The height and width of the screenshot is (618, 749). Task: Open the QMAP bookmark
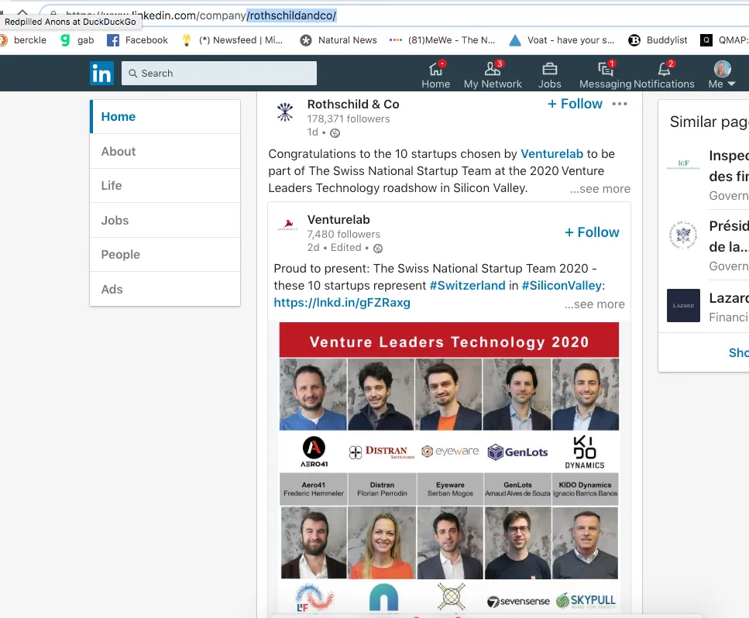click(x=724, y=40)
